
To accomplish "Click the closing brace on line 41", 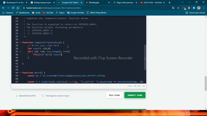I will point(23,64).
